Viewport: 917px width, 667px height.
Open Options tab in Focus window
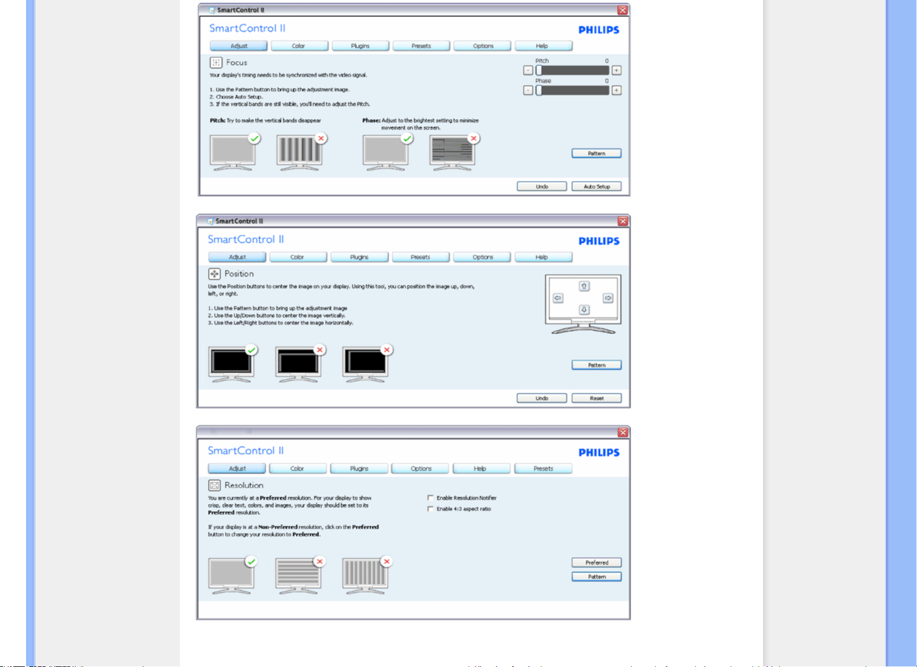[483, 46]
